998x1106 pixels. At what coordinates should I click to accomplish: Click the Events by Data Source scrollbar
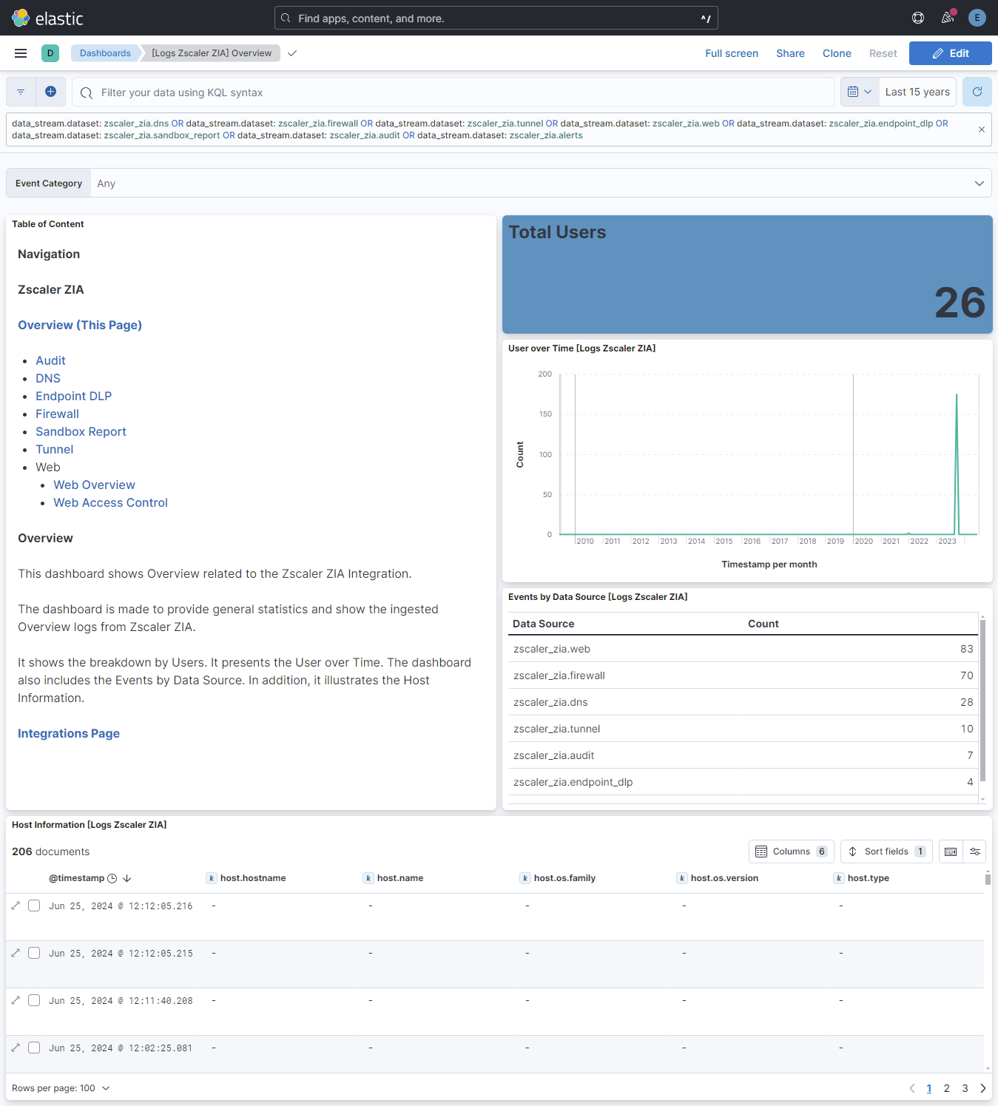[982, 700]
